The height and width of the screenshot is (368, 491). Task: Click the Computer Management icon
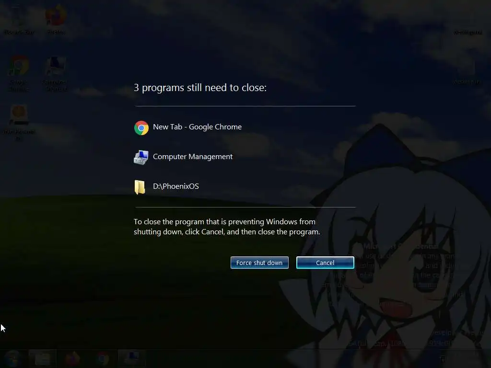point(141,157)
